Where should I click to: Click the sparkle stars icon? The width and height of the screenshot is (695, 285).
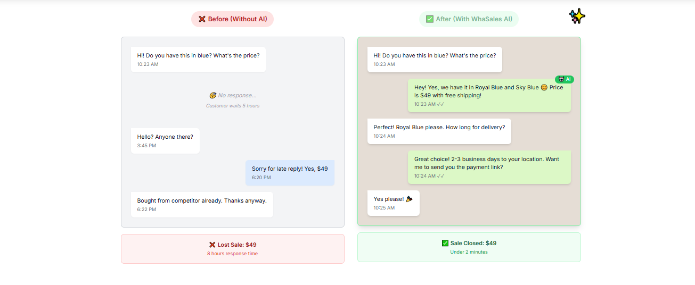[577, 16]
